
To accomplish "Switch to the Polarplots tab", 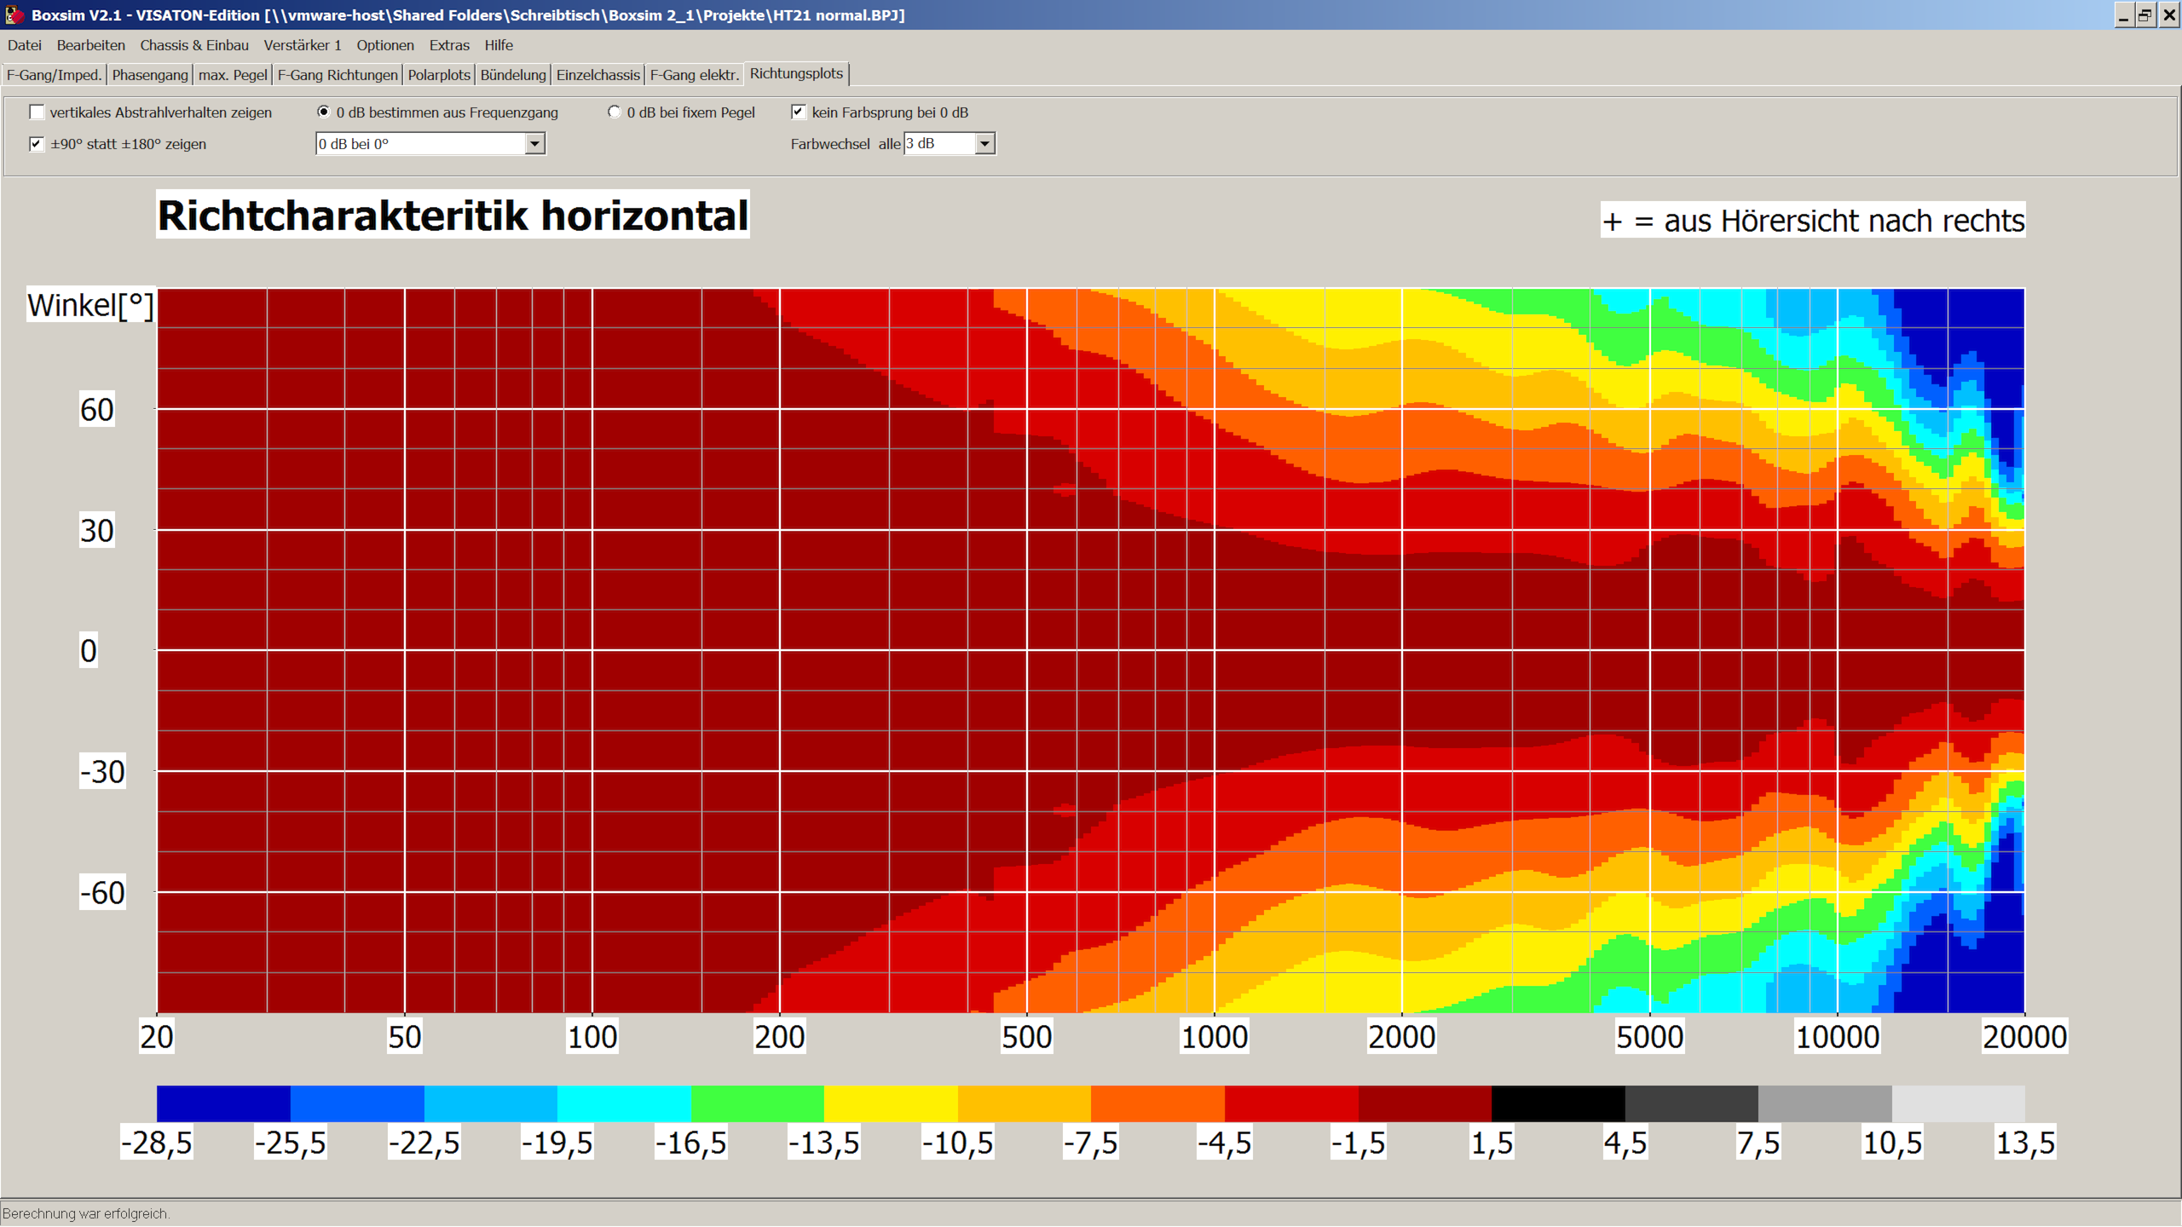I will [x=439, y=75].
